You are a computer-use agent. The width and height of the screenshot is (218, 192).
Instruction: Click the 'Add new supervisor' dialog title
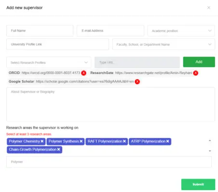[x=25, y=8]
